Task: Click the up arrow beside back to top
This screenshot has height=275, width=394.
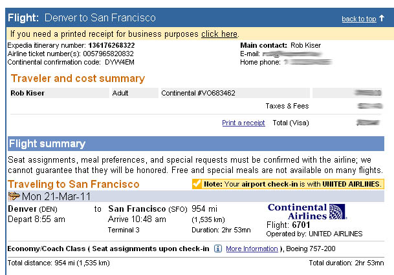Action: (382, 18)
